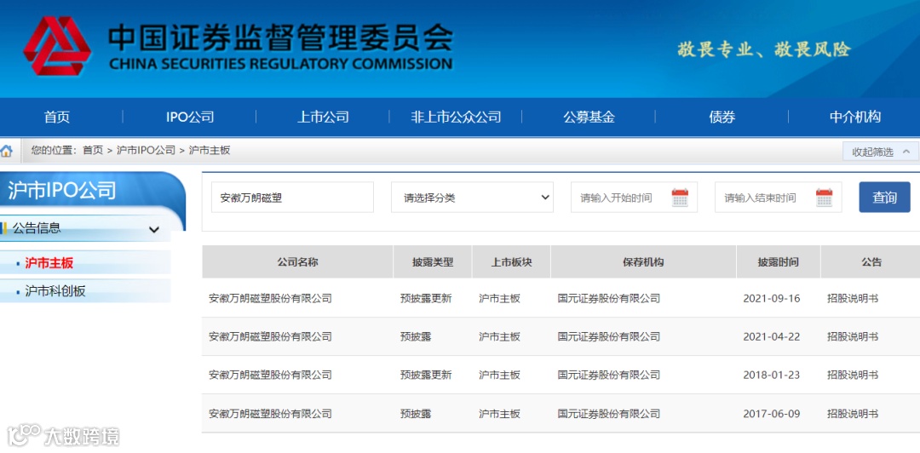Screen dimensions: 920x453
Task: Open the start date calendar icon
Action: coord(680,198)
